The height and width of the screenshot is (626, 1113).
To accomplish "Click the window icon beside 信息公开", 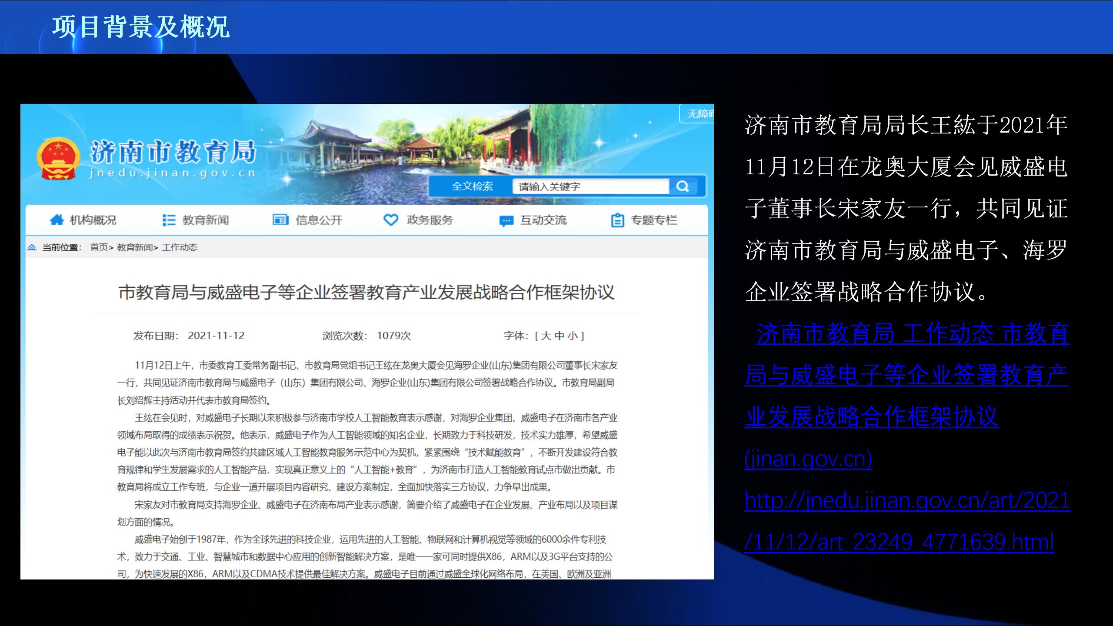I will click(280, 220).
